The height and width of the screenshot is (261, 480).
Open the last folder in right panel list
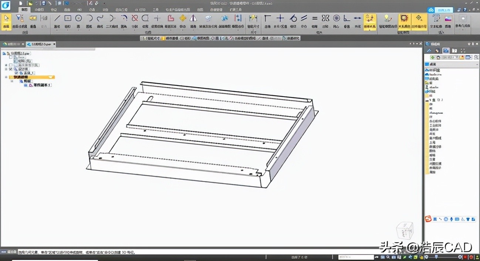tap(432, 172)
